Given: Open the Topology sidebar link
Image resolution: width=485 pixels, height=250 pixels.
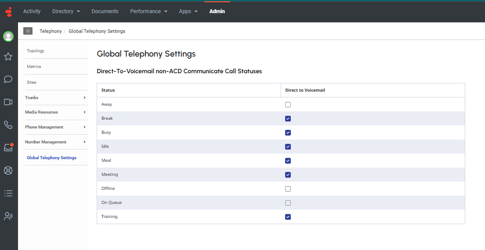Looking at the screenshot, I should [36, 51].
